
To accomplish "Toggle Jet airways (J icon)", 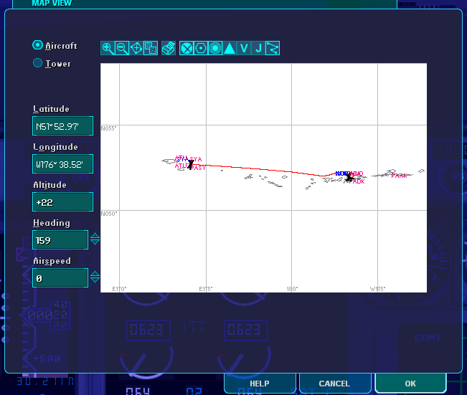I will [x=258, y=48].
